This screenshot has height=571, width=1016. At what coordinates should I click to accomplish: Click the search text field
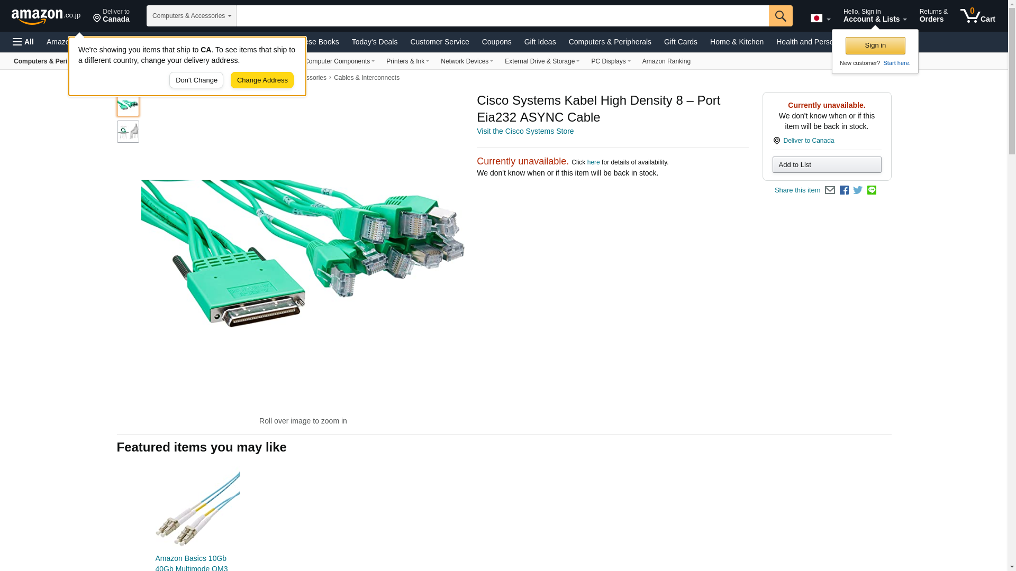(503, 16)
